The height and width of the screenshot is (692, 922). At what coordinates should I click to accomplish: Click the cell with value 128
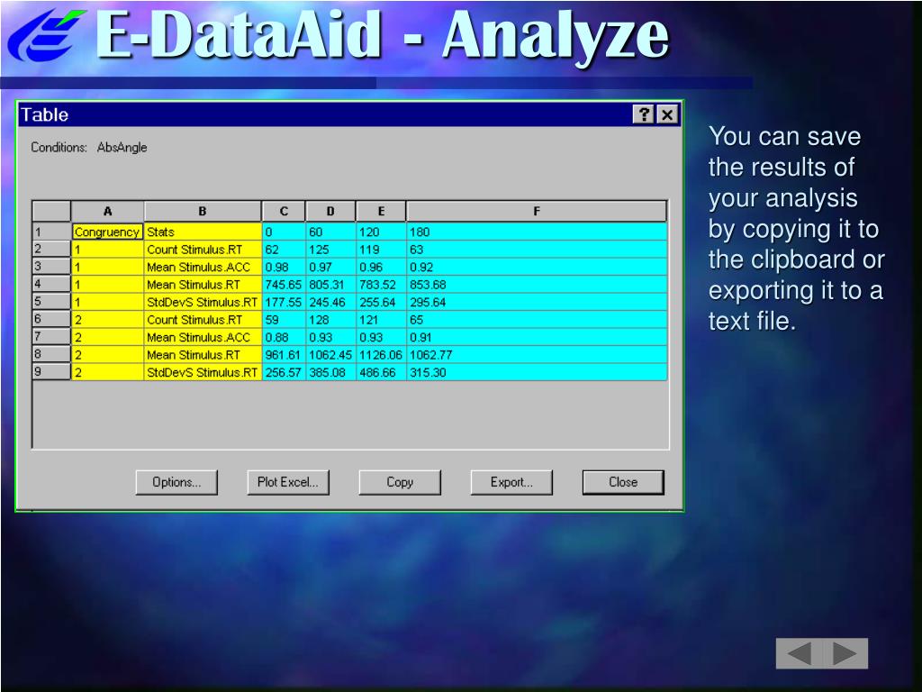pos(331,320)
